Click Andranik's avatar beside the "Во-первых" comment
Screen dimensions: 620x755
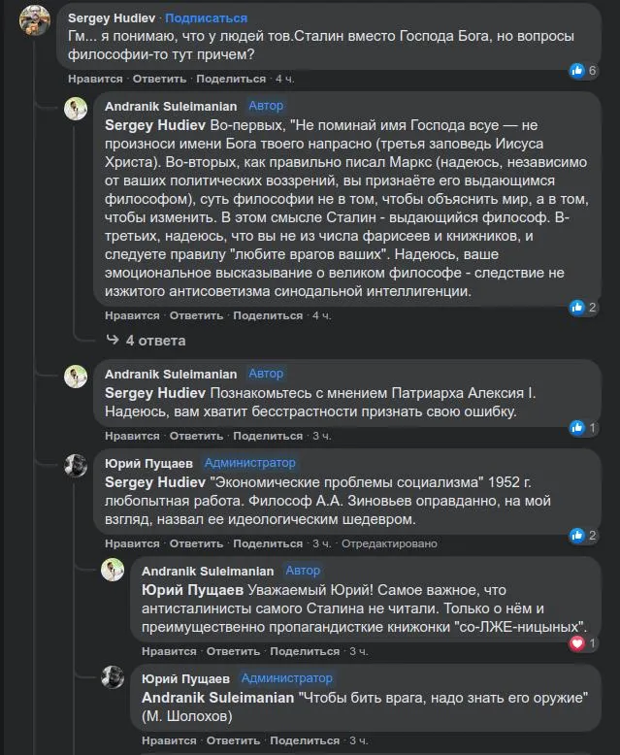76,109
